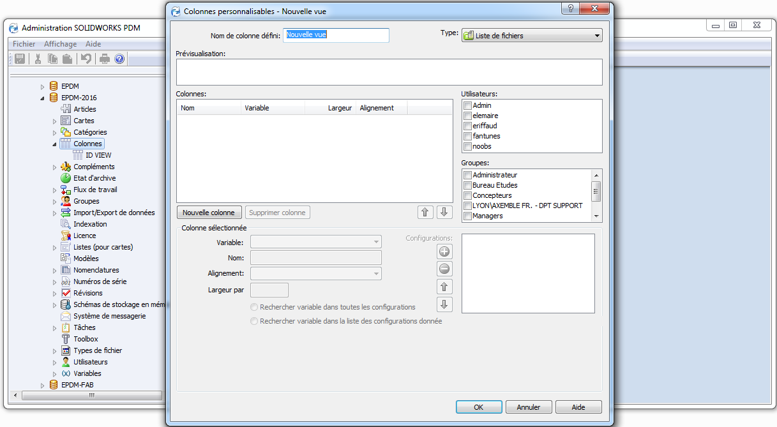
Task: Click the Révisions checkmark icon
Action: [66, 293]
